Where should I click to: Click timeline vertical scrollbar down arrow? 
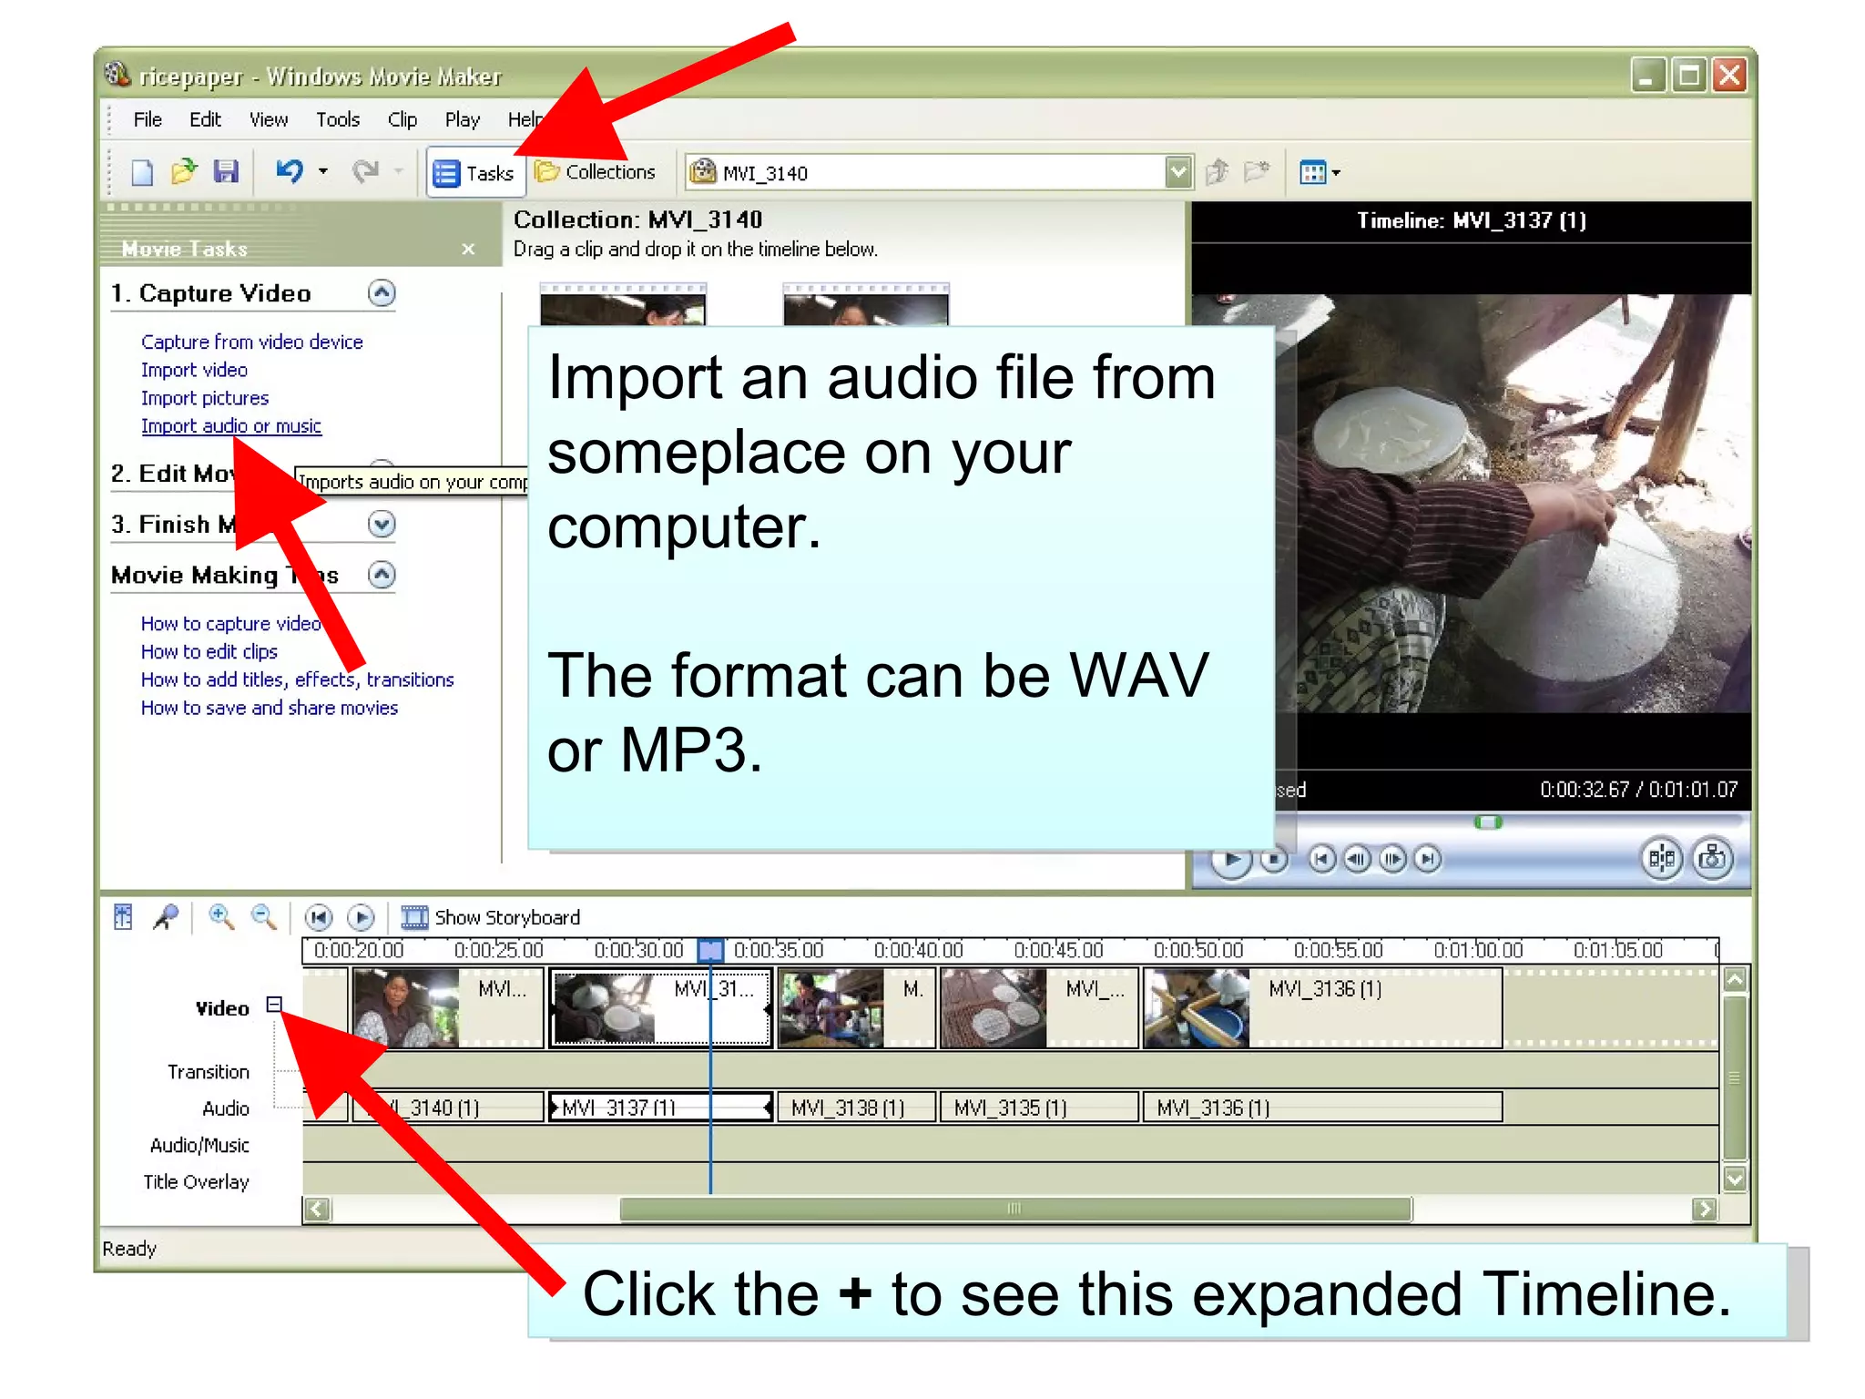click(x=1735, y=1179)
